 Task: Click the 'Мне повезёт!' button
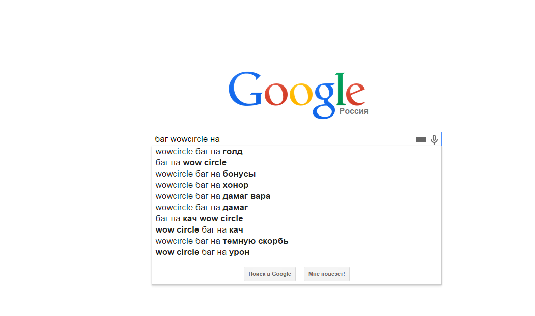(x=326, y=274)
